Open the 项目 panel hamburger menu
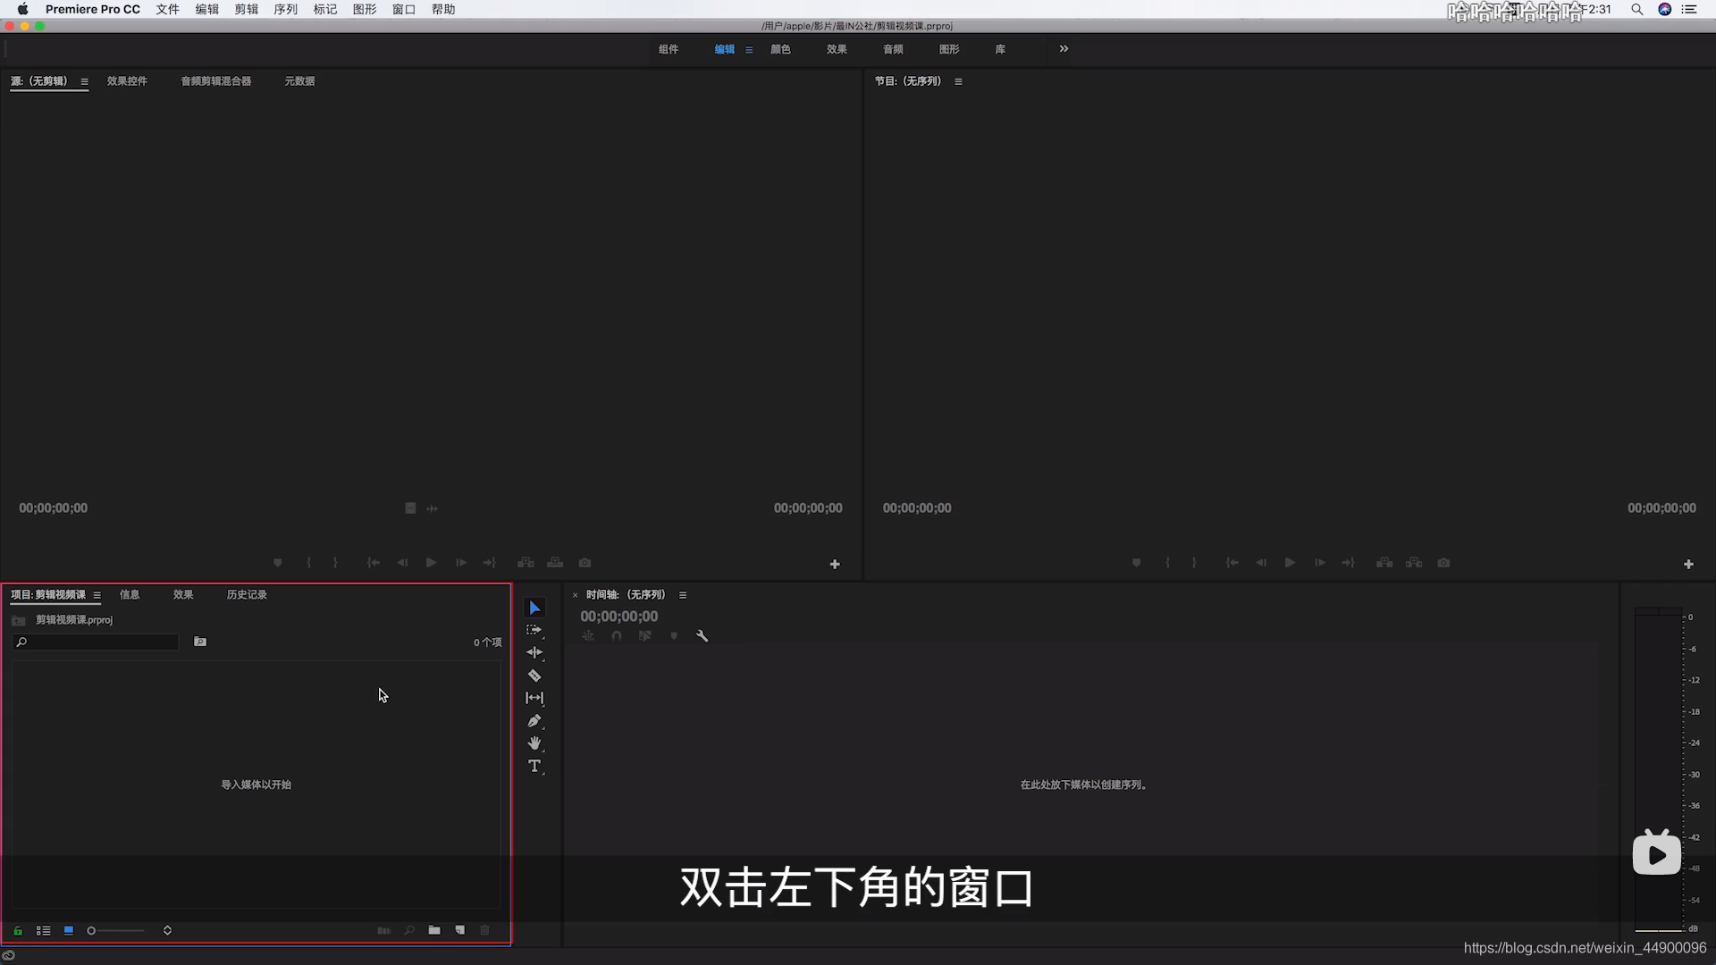This screenshot has width=1716, height=965. coord(97,595)
